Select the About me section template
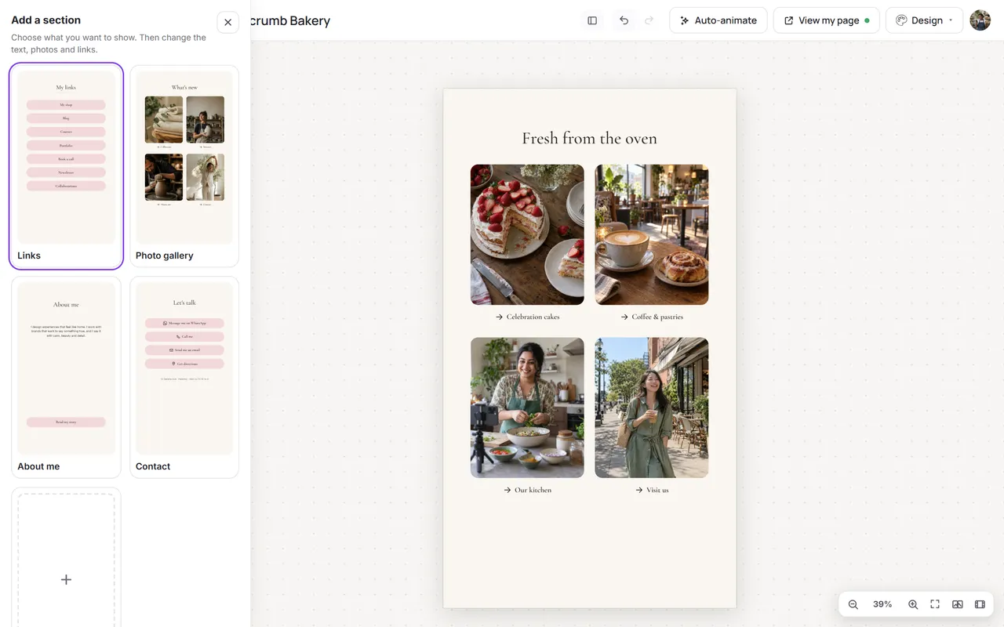Viewport: 1004px width, 627px height. tap(66, 377)
